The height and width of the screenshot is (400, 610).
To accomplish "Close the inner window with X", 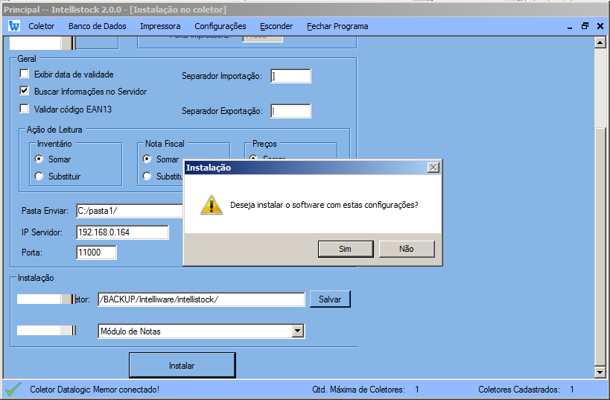I will [x=600, y=26].
